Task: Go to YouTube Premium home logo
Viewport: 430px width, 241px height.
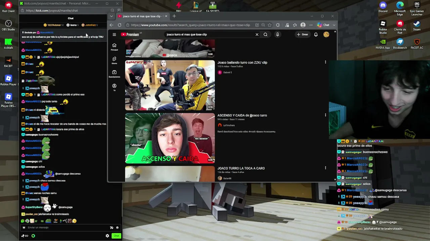Action: pyautogui.click(x=130, y=34)
